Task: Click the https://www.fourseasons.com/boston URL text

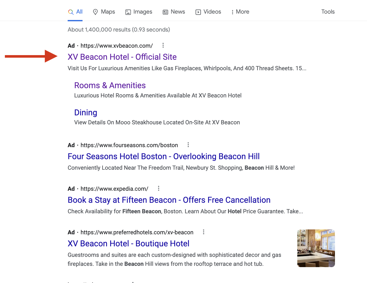Action: pyautogui.click(x=129, y=145)
